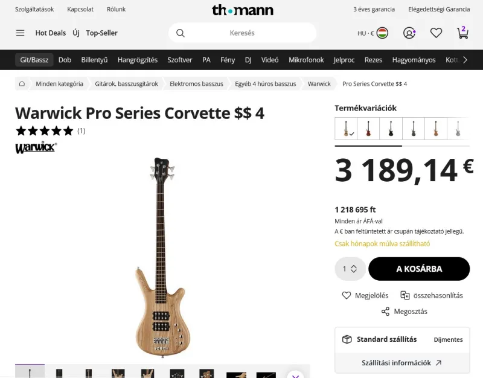
Task: Click the Megosztás share icon
Action: [385, 312]
